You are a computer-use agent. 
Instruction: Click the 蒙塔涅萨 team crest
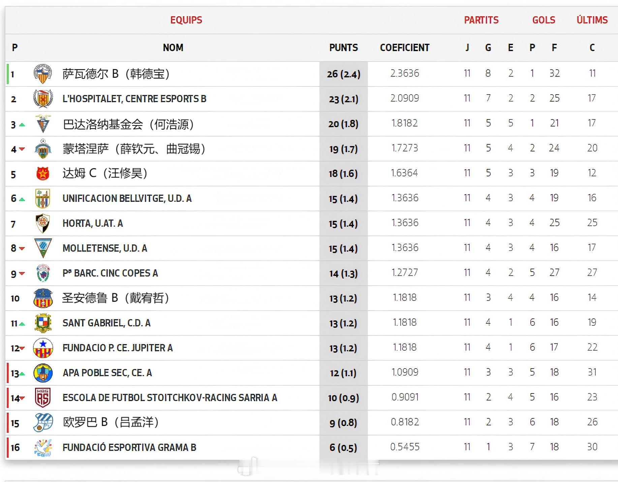(43, 149)
